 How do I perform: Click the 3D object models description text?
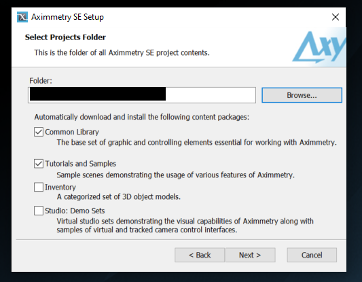coord(118,197)
